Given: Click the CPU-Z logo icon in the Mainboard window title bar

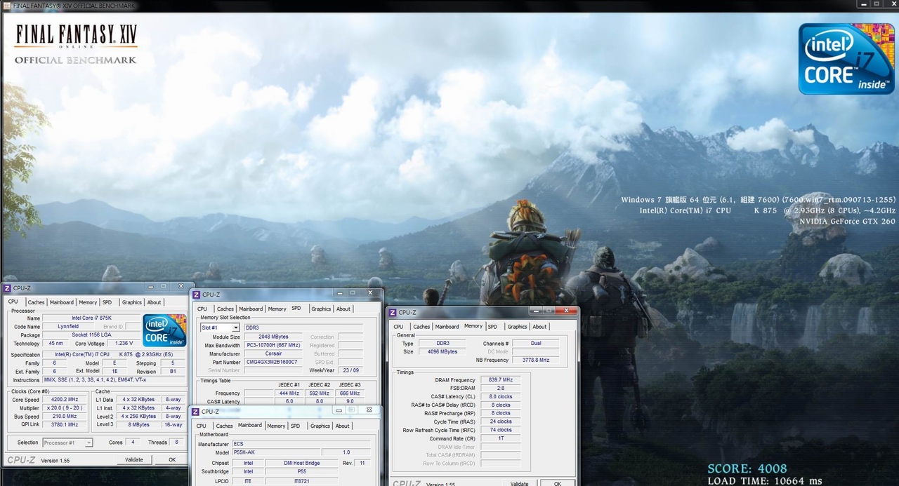Looking at the screenshot, I should (195, 412).
